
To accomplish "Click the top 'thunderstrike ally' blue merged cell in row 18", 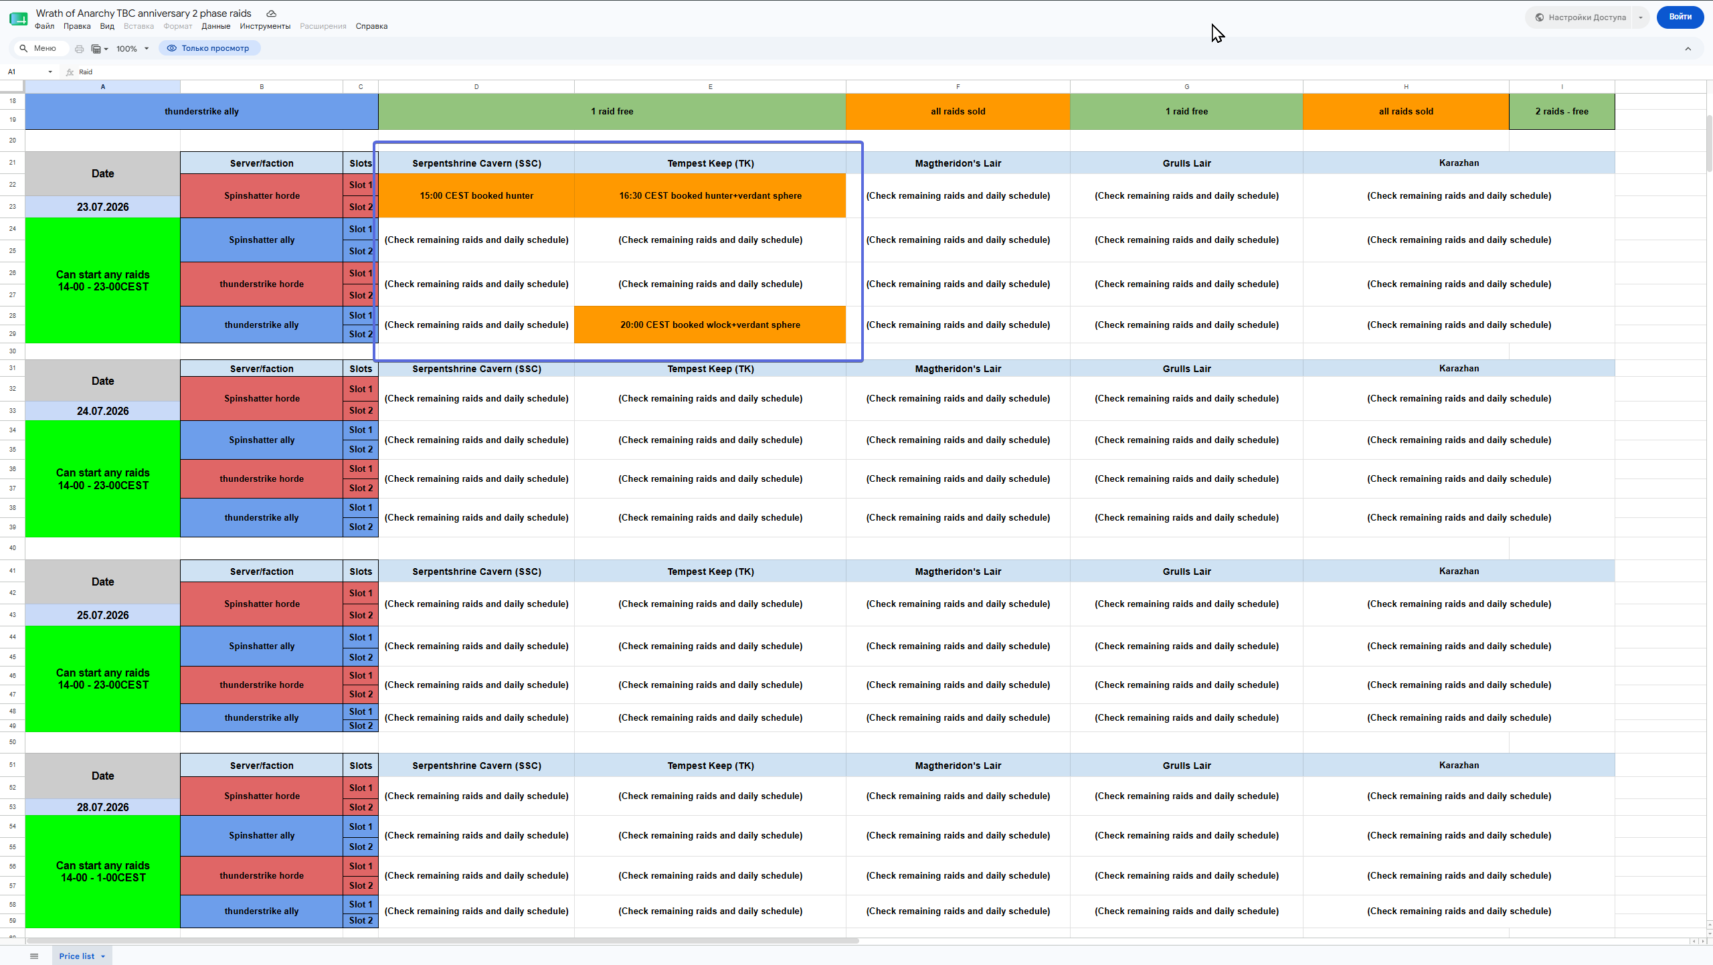I will [x=201, y=112].
